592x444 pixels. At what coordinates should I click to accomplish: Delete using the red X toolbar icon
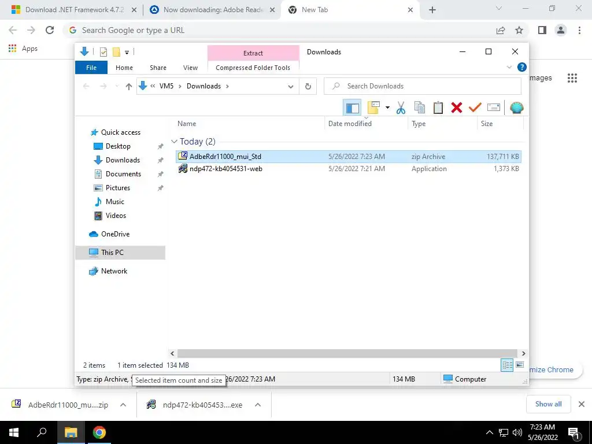click(x=457, y=108)
